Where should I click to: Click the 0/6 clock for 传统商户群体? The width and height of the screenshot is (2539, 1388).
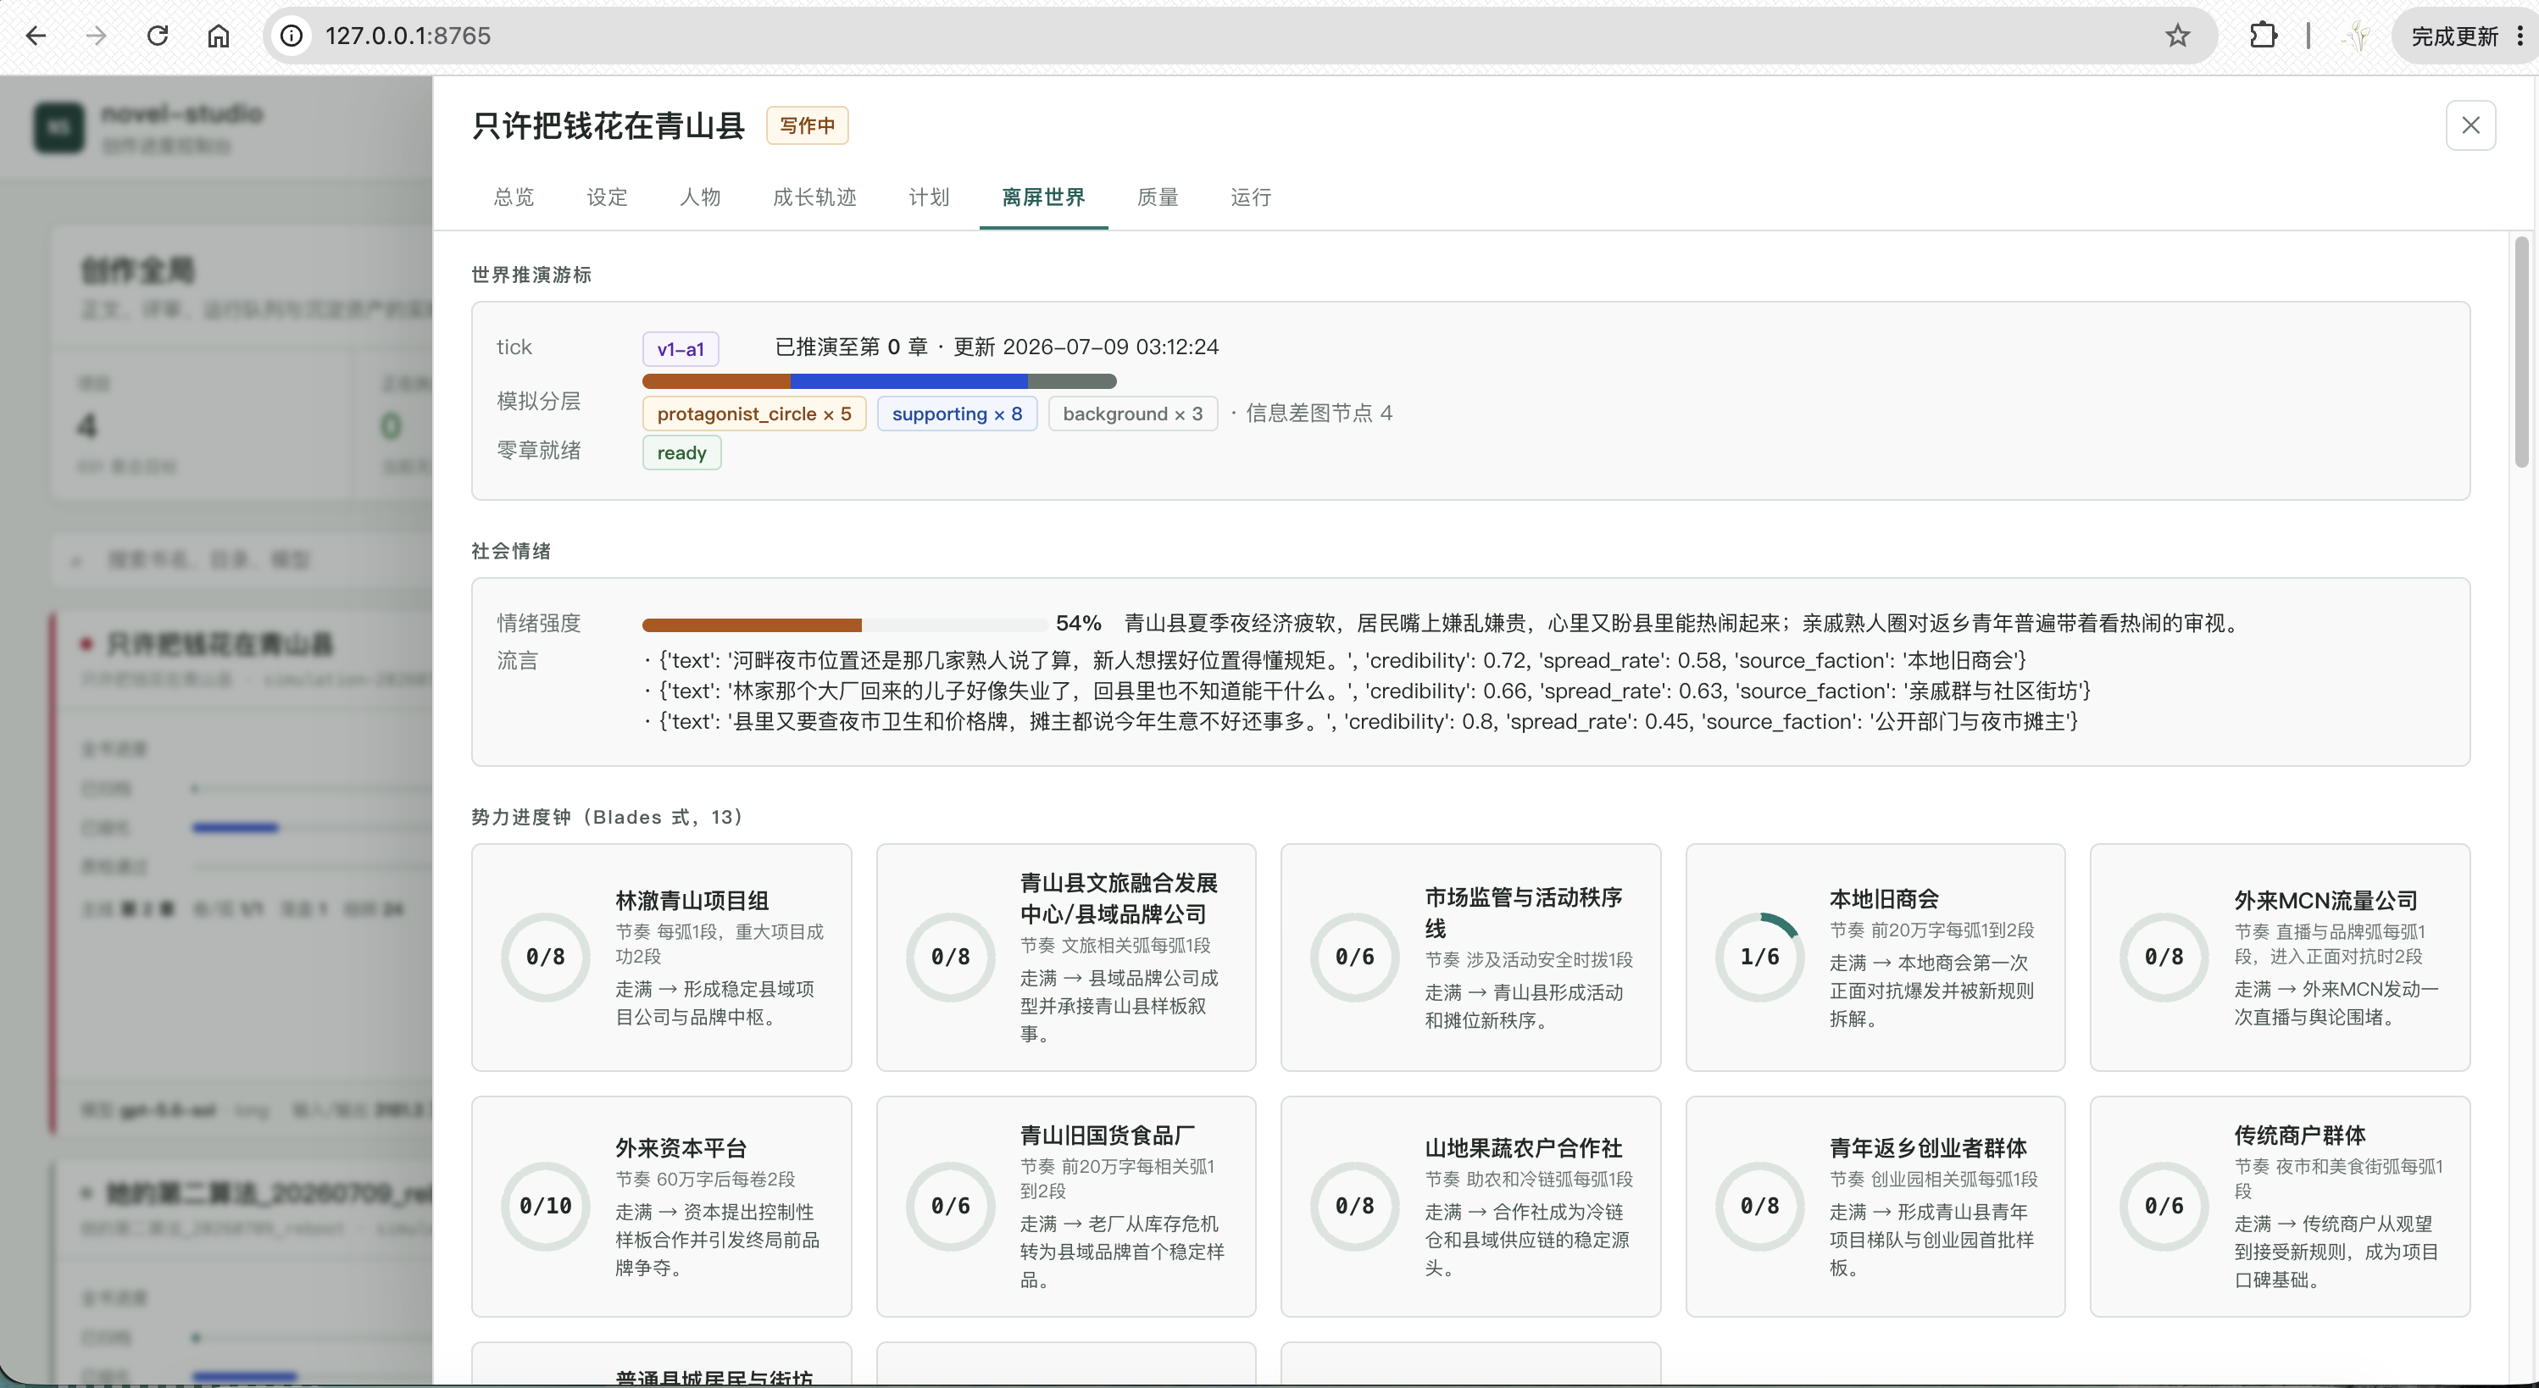point(2164,1206)
